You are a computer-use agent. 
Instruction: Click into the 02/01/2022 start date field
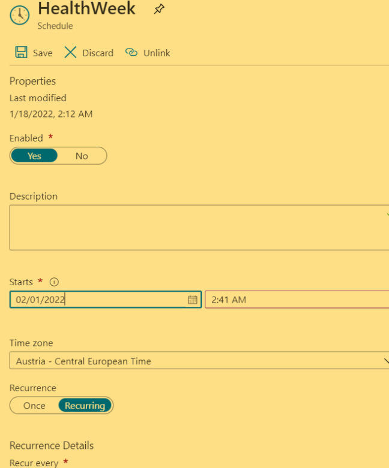pos(96,300)
